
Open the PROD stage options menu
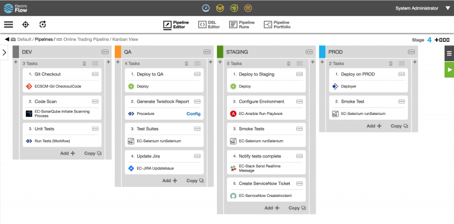point(411,52)
